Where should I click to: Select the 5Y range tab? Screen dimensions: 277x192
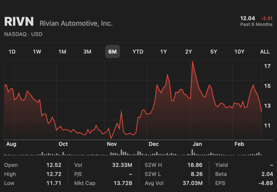pyautogui.click(x=214, y=52)
